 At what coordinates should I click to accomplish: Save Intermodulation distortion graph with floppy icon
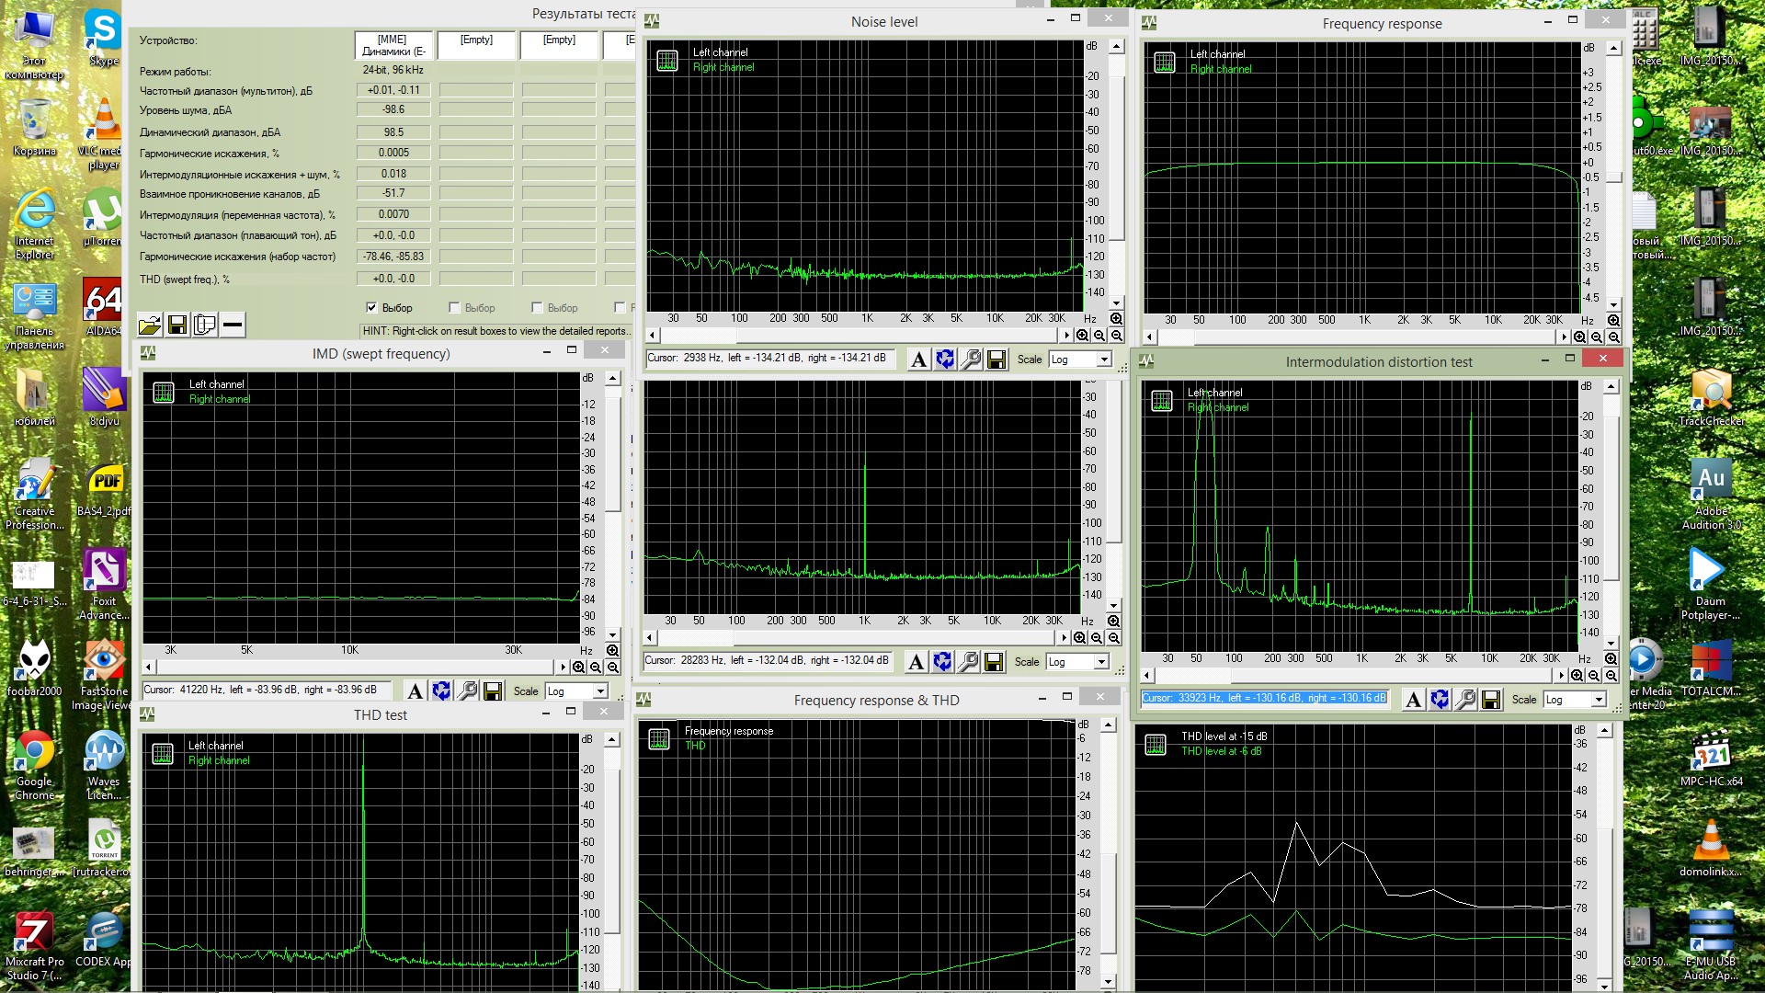[x=1490, y=701]
